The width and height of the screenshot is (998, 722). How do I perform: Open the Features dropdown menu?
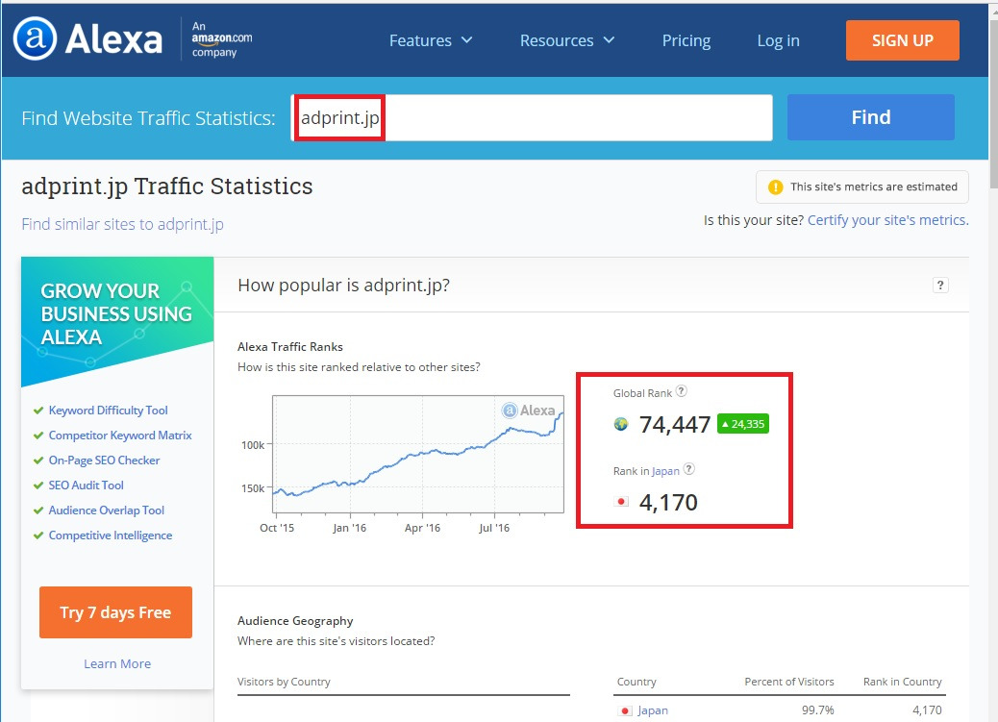pyautogui.click(x=431, y=40)
